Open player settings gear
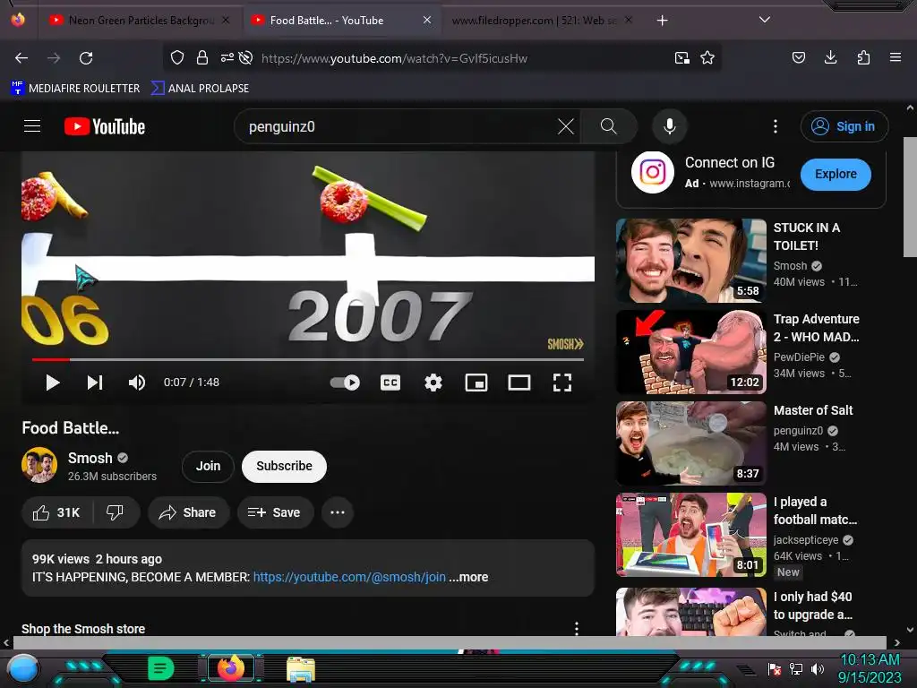917x688 pixels. tap(433, 383)
